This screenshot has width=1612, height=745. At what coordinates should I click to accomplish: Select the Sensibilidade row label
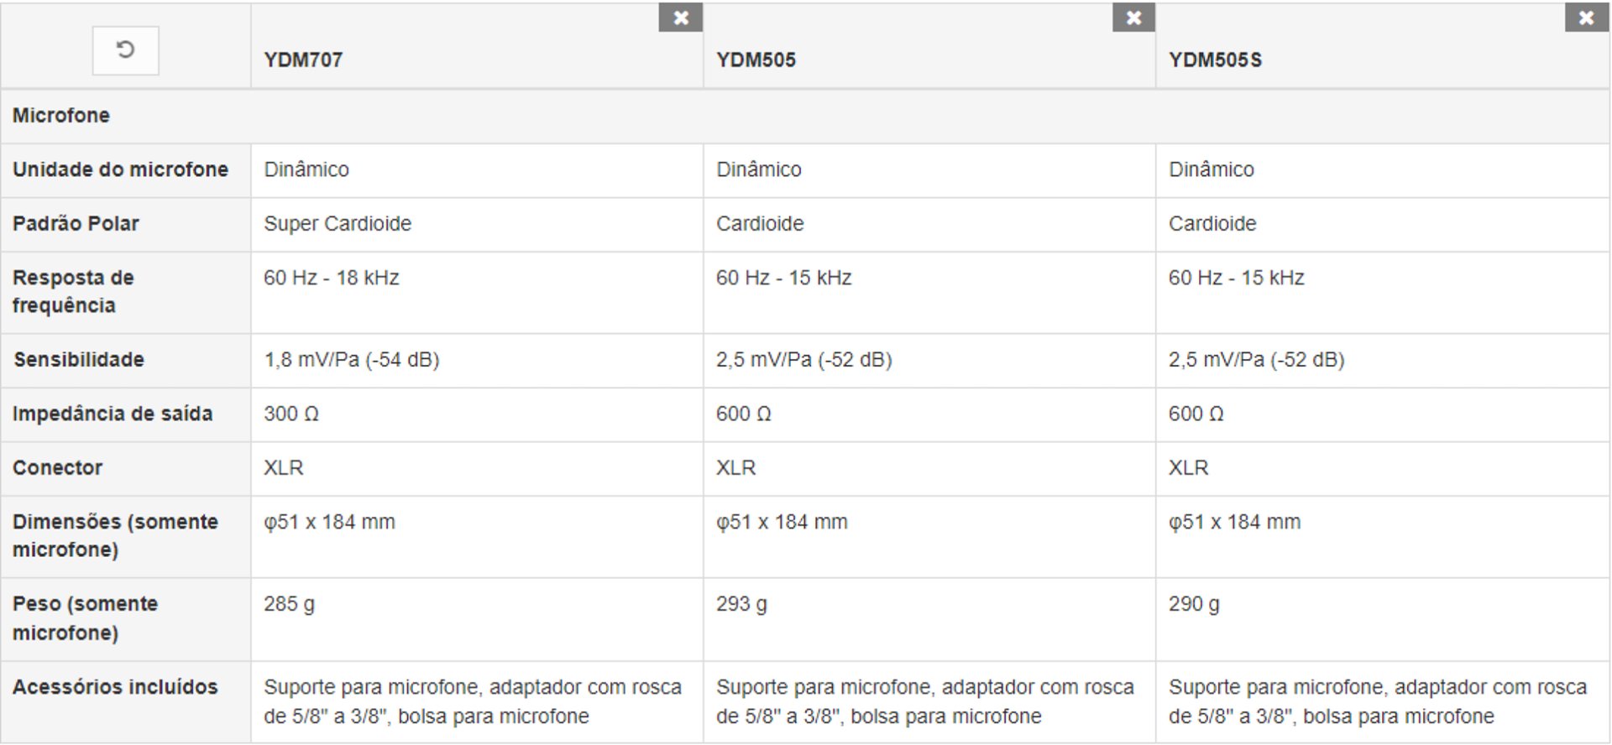pyautogui.click(x=79, y=360)
